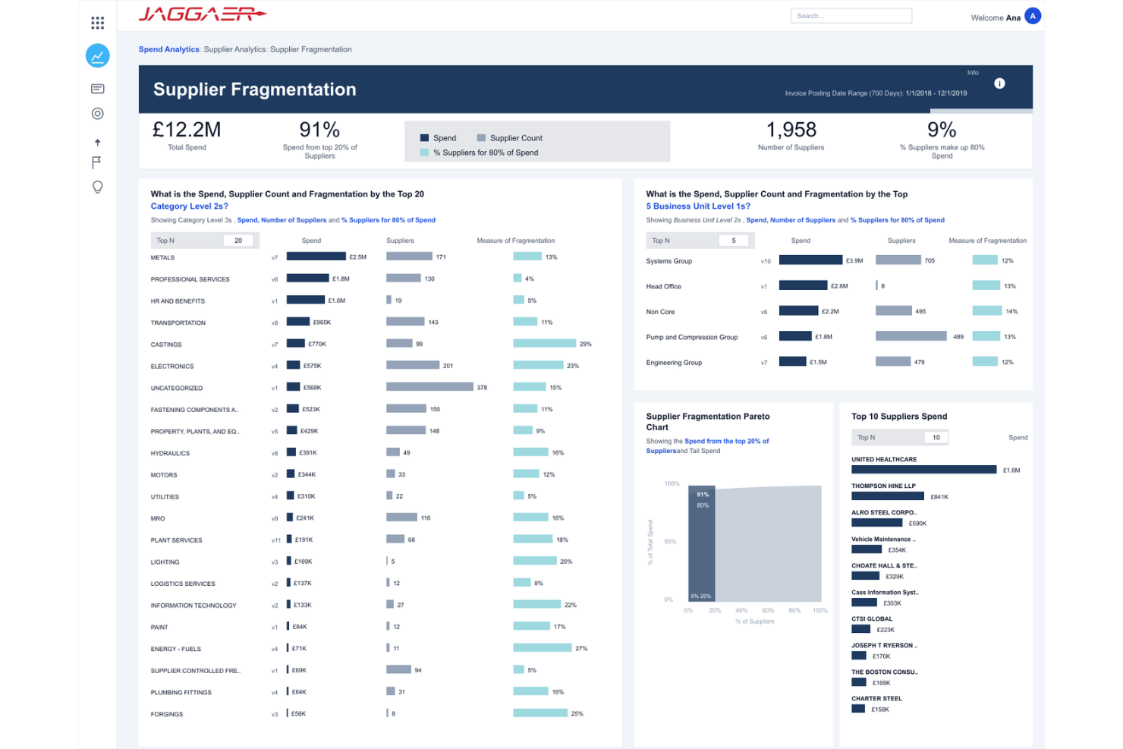
Task: Select the INFORMATION TECHNOLOGY row label
Action: pos(193,606)
